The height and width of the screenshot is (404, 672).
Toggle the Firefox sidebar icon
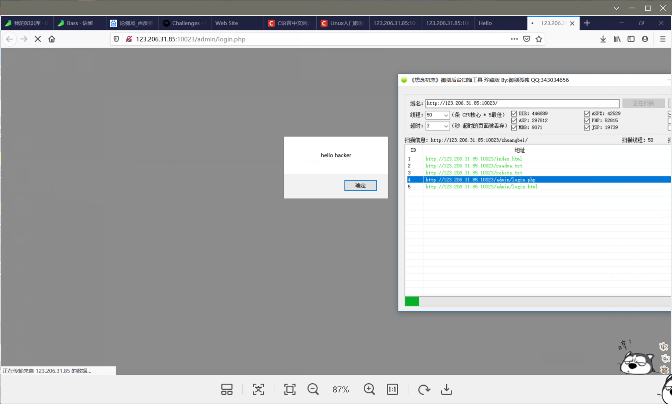pyautogui.click(x=631, y=39)
